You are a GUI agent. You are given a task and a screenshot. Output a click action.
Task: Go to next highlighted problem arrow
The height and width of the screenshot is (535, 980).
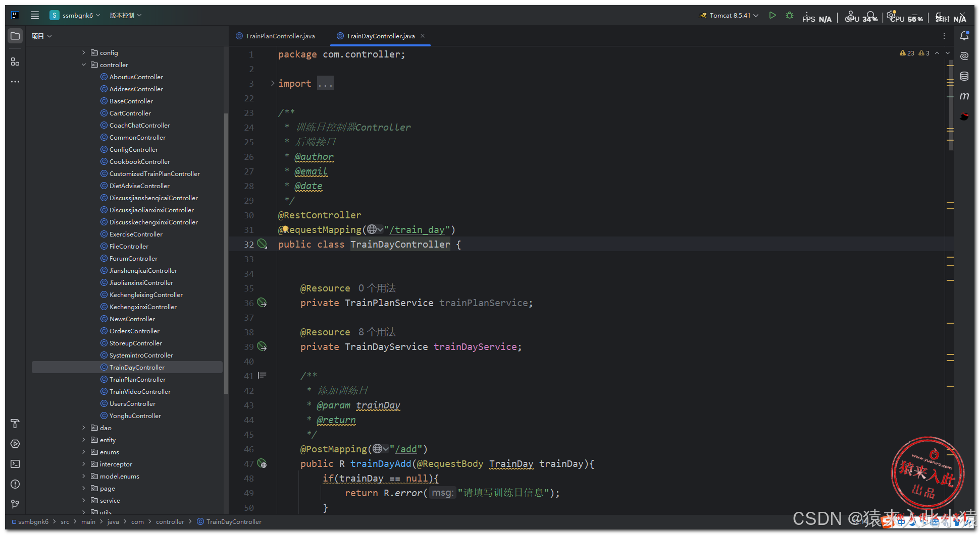tap(948, 53)
